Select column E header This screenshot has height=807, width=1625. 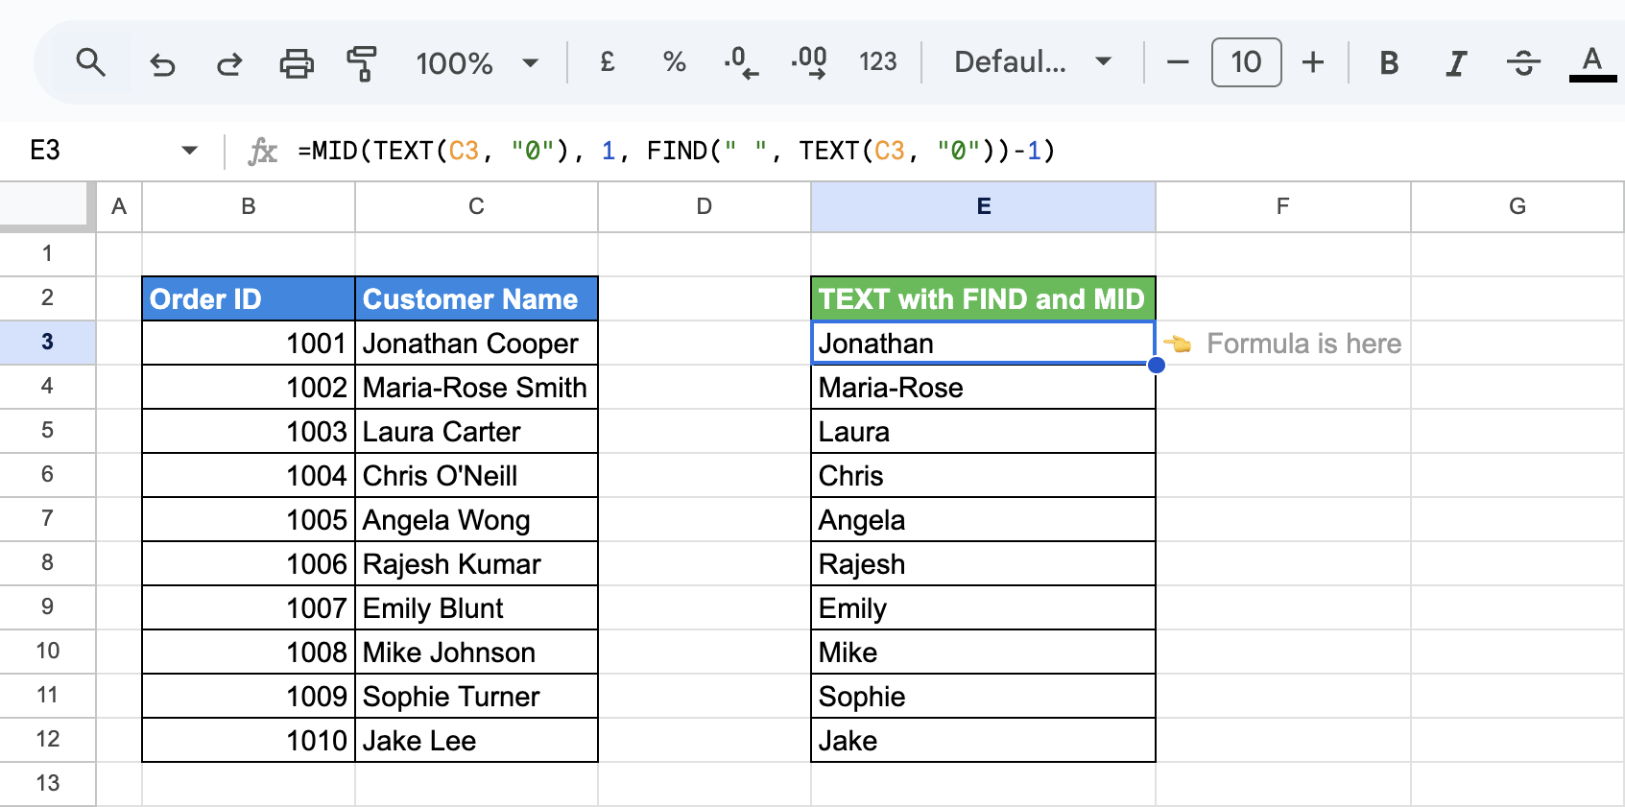click(984, 206)
